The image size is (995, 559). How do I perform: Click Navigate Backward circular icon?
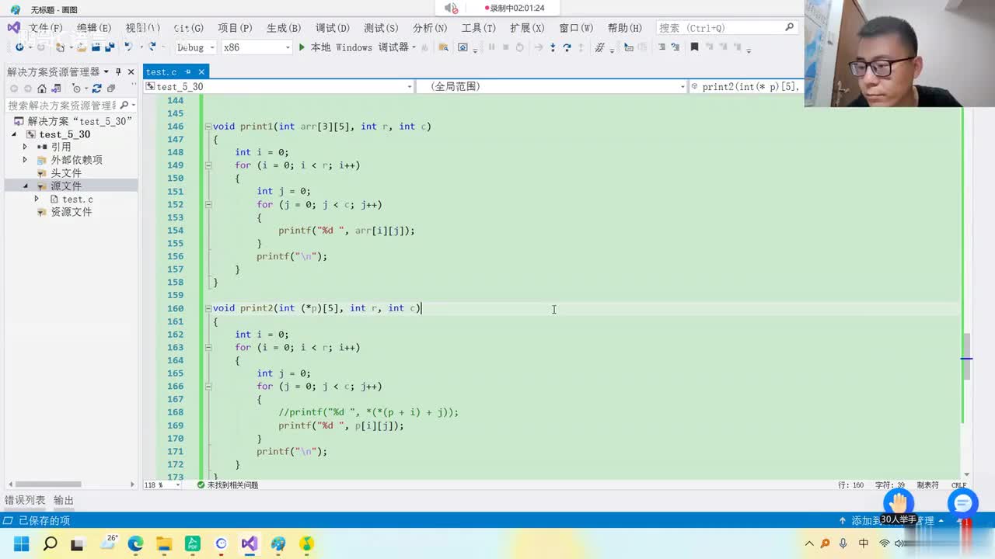[x=19, y=47]
